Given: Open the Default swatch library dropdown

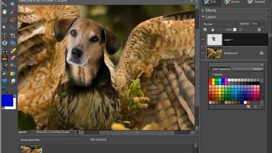Looking at the screenshot, I should [230, 75].
